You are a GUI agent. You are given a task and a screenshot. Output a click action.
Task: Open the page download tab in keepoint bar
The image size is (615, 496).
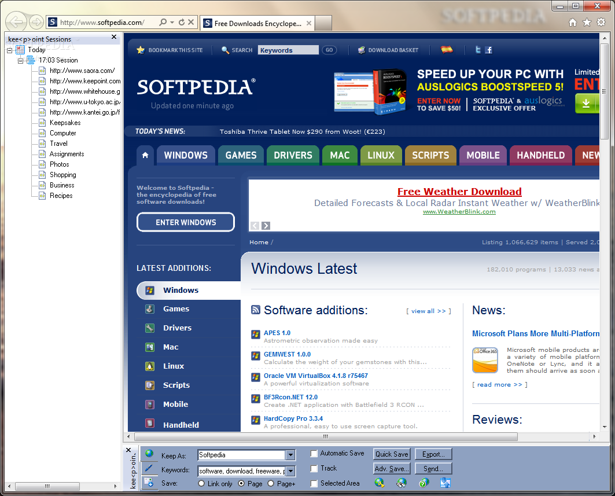click(149, 482)
